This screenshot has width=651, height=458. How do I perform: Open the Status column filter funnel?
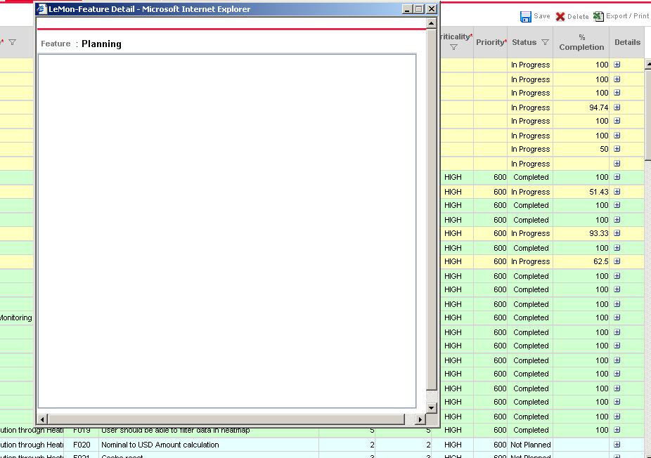545,42
